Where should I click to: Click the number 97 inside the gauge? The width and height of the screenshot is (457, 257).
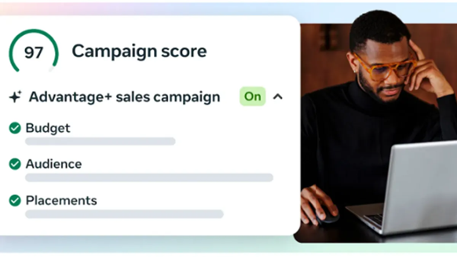pos(34,53)
